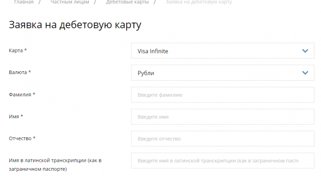Open Частным лицам breadcrumb link
Viewport: 321px width, 176px height.
coord(70,2)
